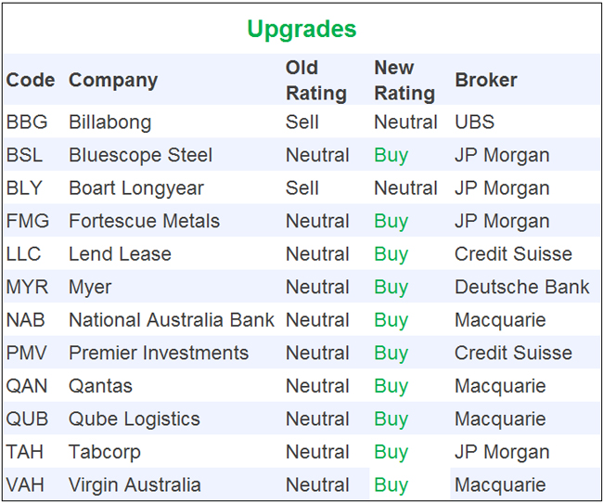The image size is (603, 503).
Task: Select the Virgin Australia company cell
Action: (x=135, y=484)
